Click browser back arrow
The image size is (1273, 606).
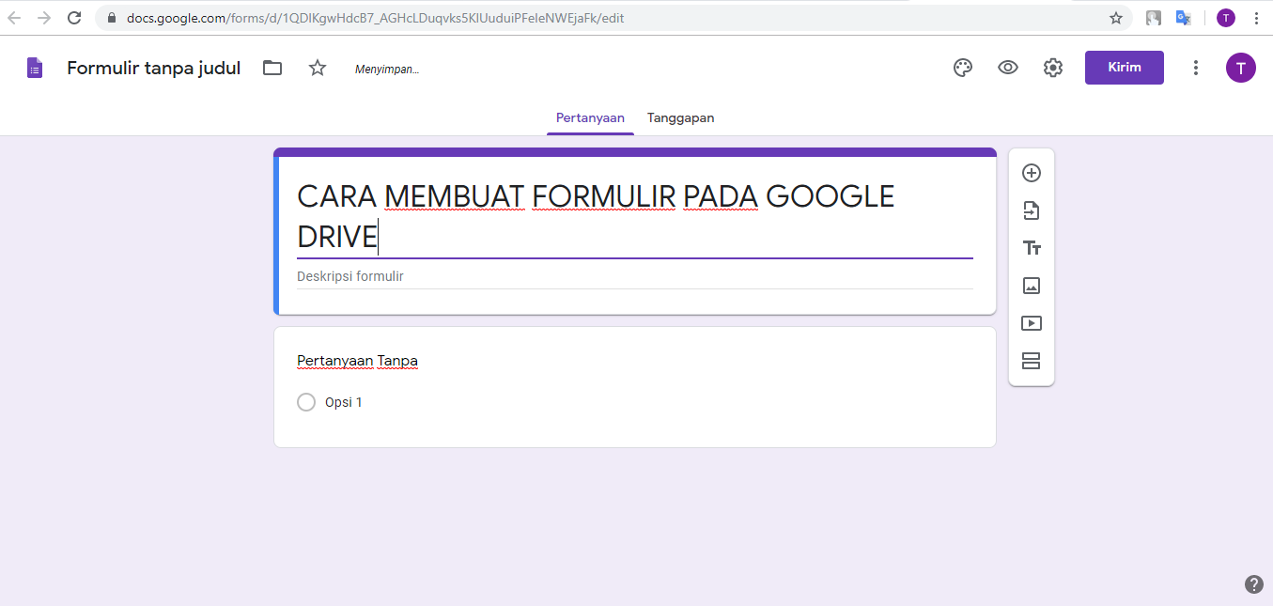(15, 18)
